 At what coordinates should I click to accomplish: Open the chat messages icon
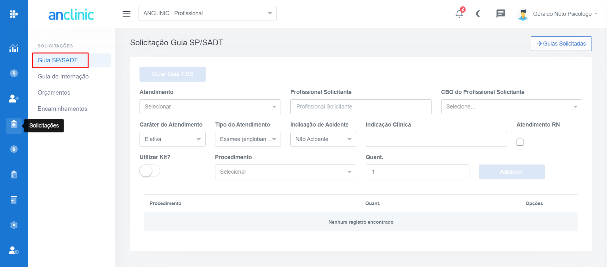click(501, 14)
